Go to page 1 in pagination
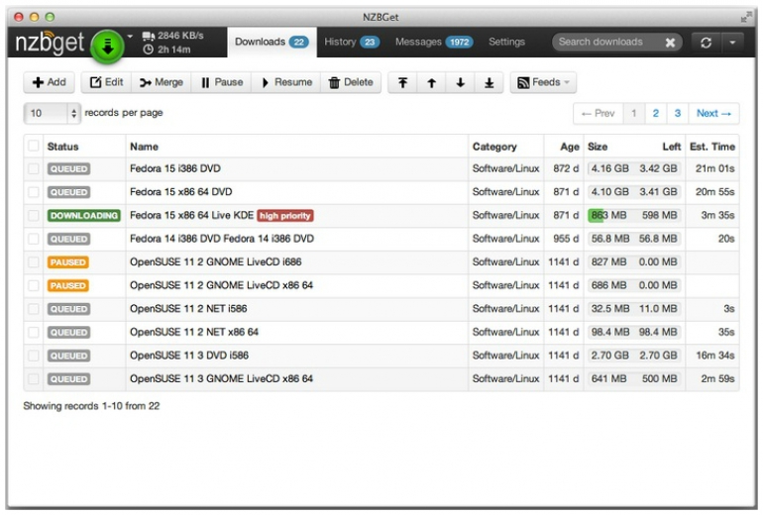The height and width of the screenshot is (515, 763). point(633,113)
